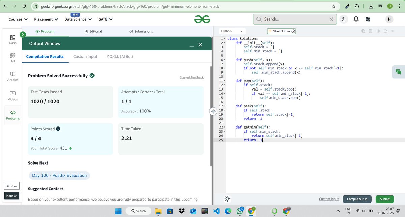Open the Y.O.G.I. (AI Bot) tab
This screenshot has height=217, width=405.
[120, 57]
